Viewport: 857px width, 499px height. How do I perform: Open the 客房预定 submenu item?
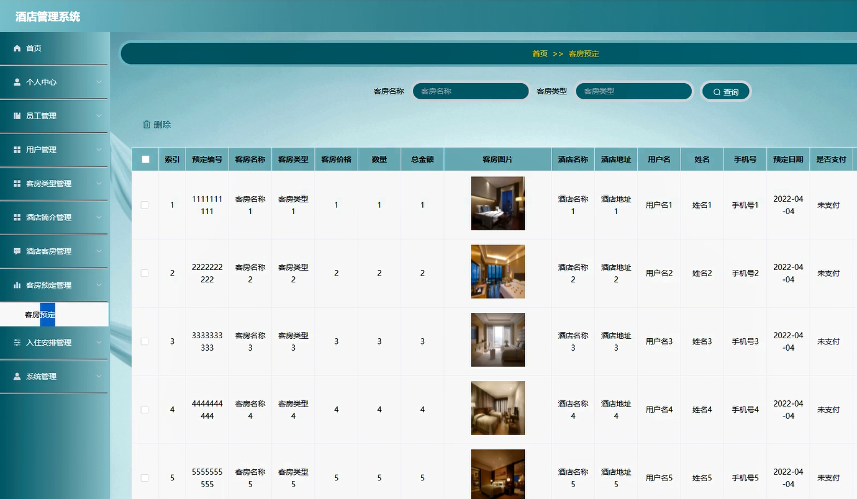pos(40,315)
